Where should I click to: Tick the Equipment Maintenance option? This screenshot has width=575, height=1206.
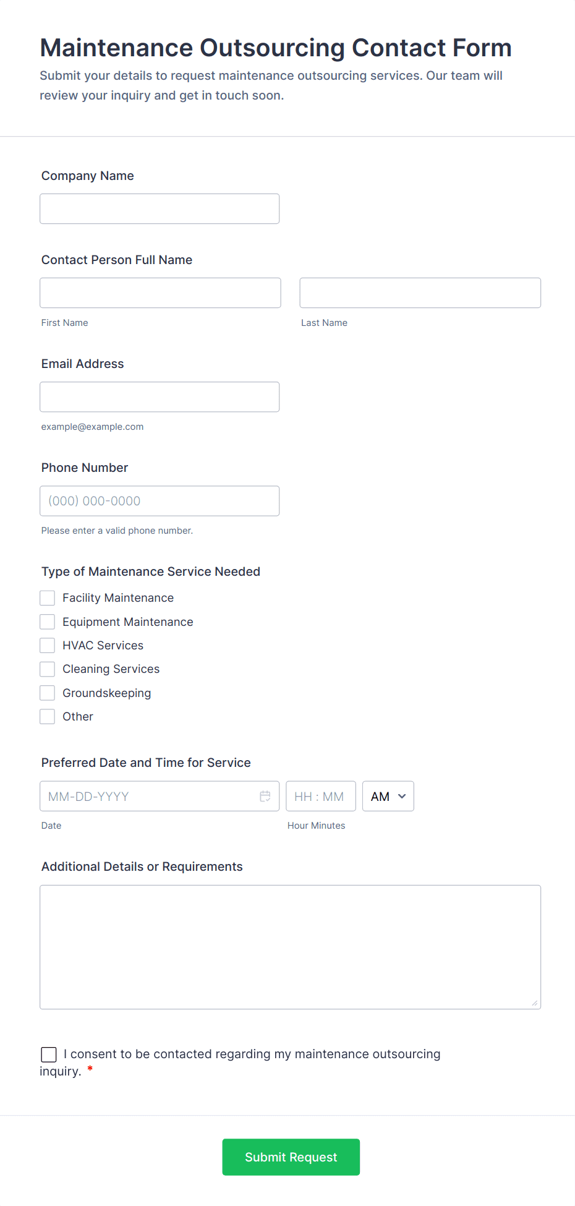tap(48, 622)
